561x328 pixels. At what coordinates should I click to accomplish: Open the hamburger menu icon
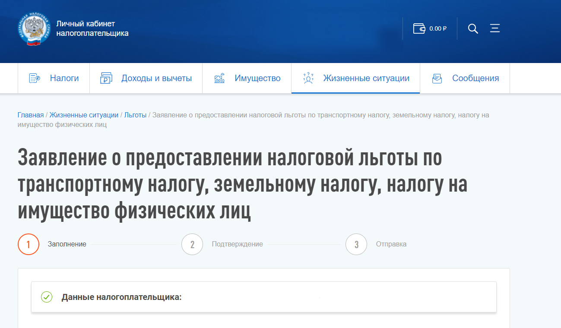[495, 28]
